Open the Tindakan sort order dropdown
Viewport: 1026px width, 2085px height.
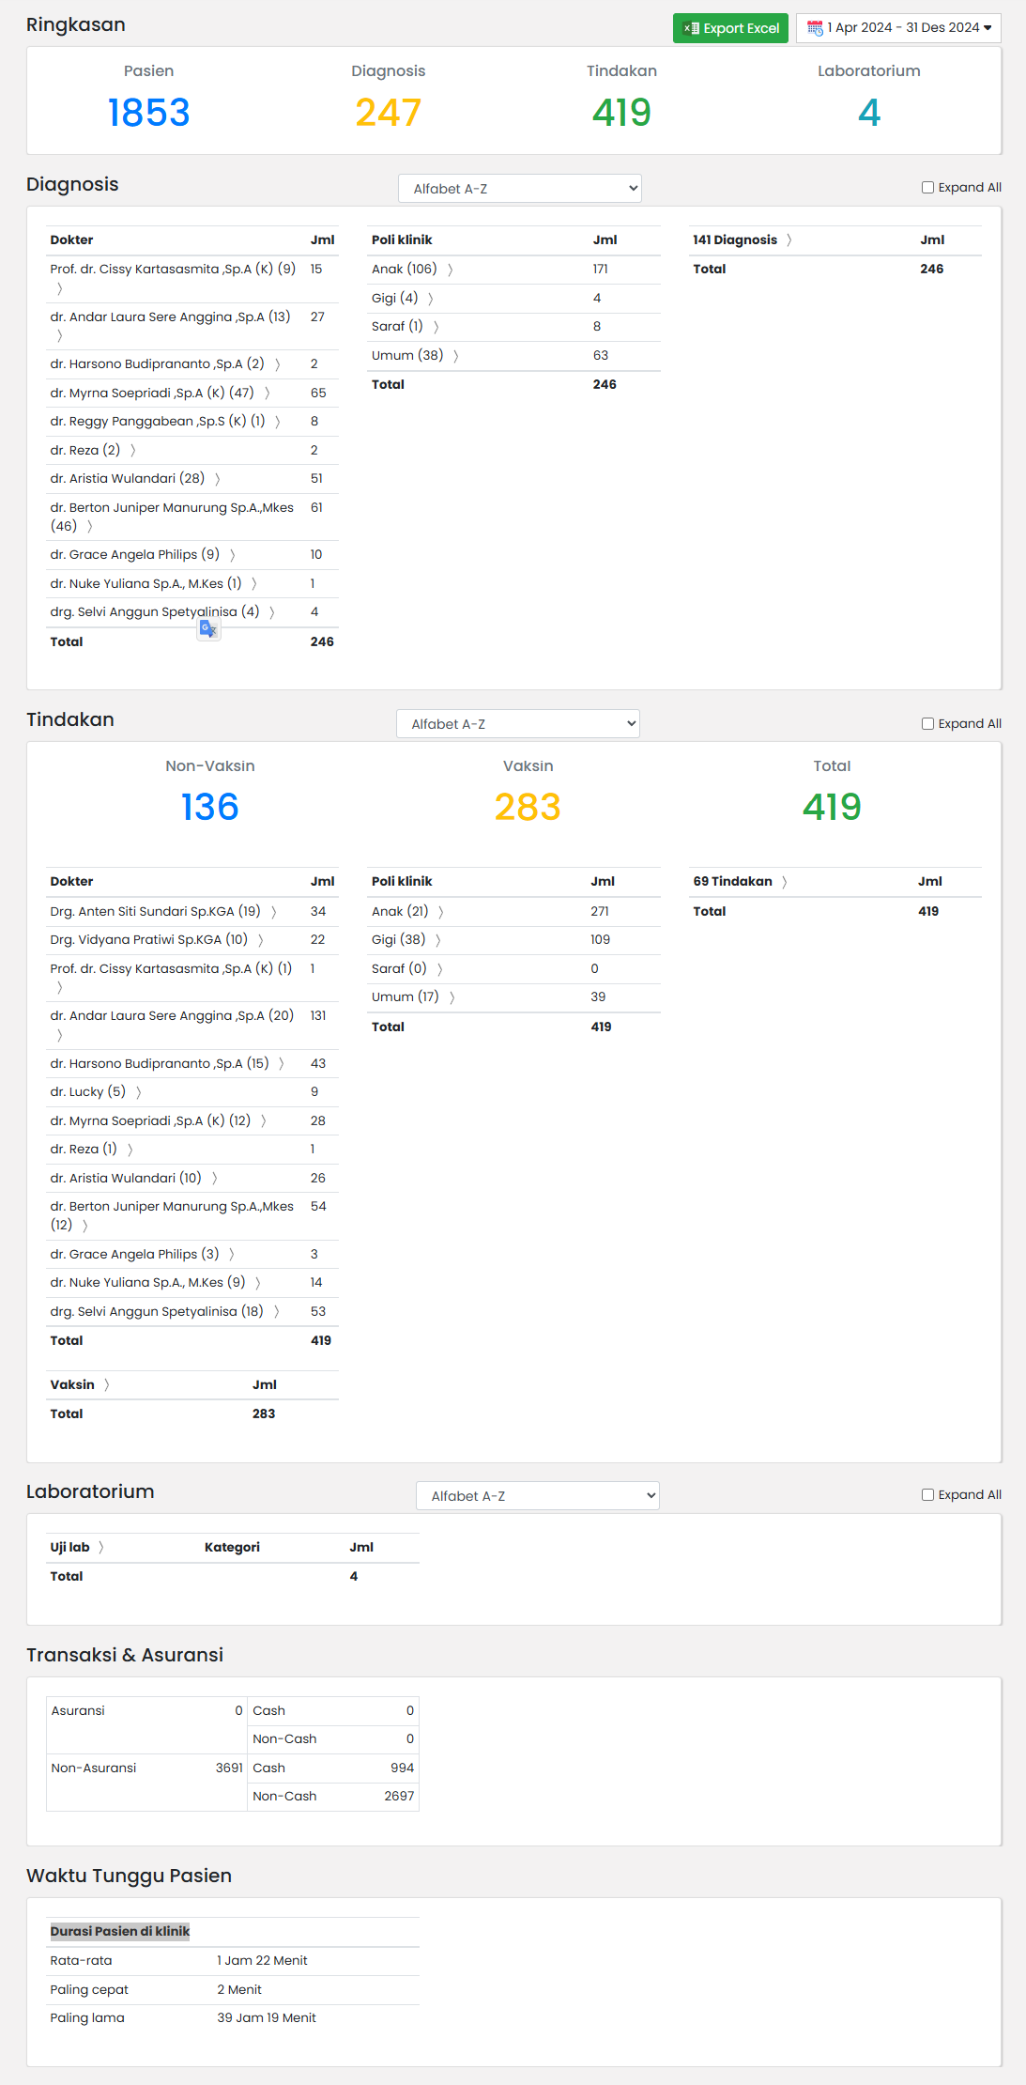(517, 724)
